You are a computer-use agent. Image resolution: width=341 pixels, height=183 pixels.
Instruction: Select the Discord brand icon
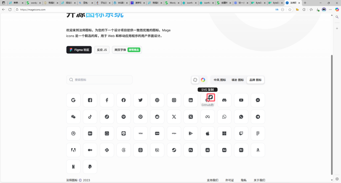tap(224, 100)
